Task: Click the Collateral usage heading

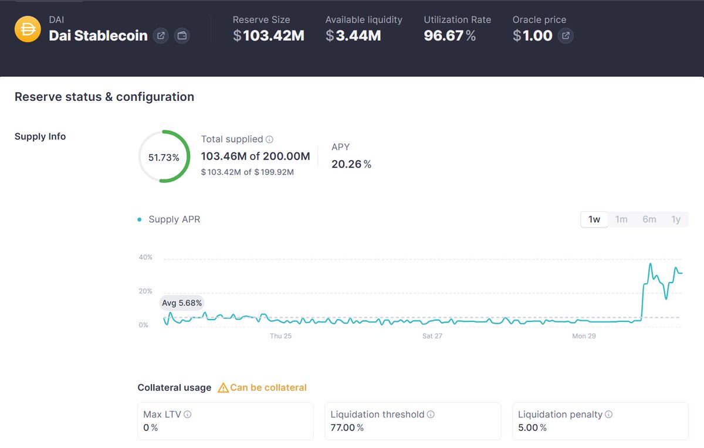Action: tap(174, 388)
